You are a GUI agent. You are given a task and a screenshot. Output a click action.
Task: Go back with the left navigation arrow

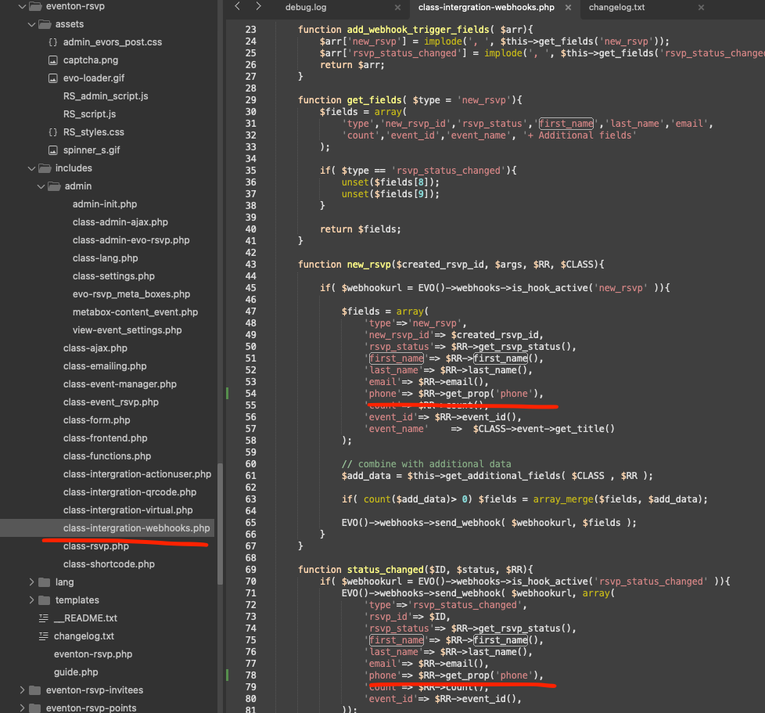pos(237,6)
